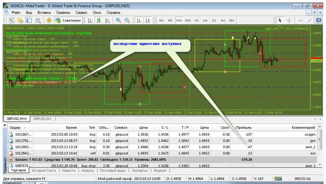Screen dimensions: 326x184
Task: Open the Navigator favorites star-folder icon
Action: [x=20, y=20]
